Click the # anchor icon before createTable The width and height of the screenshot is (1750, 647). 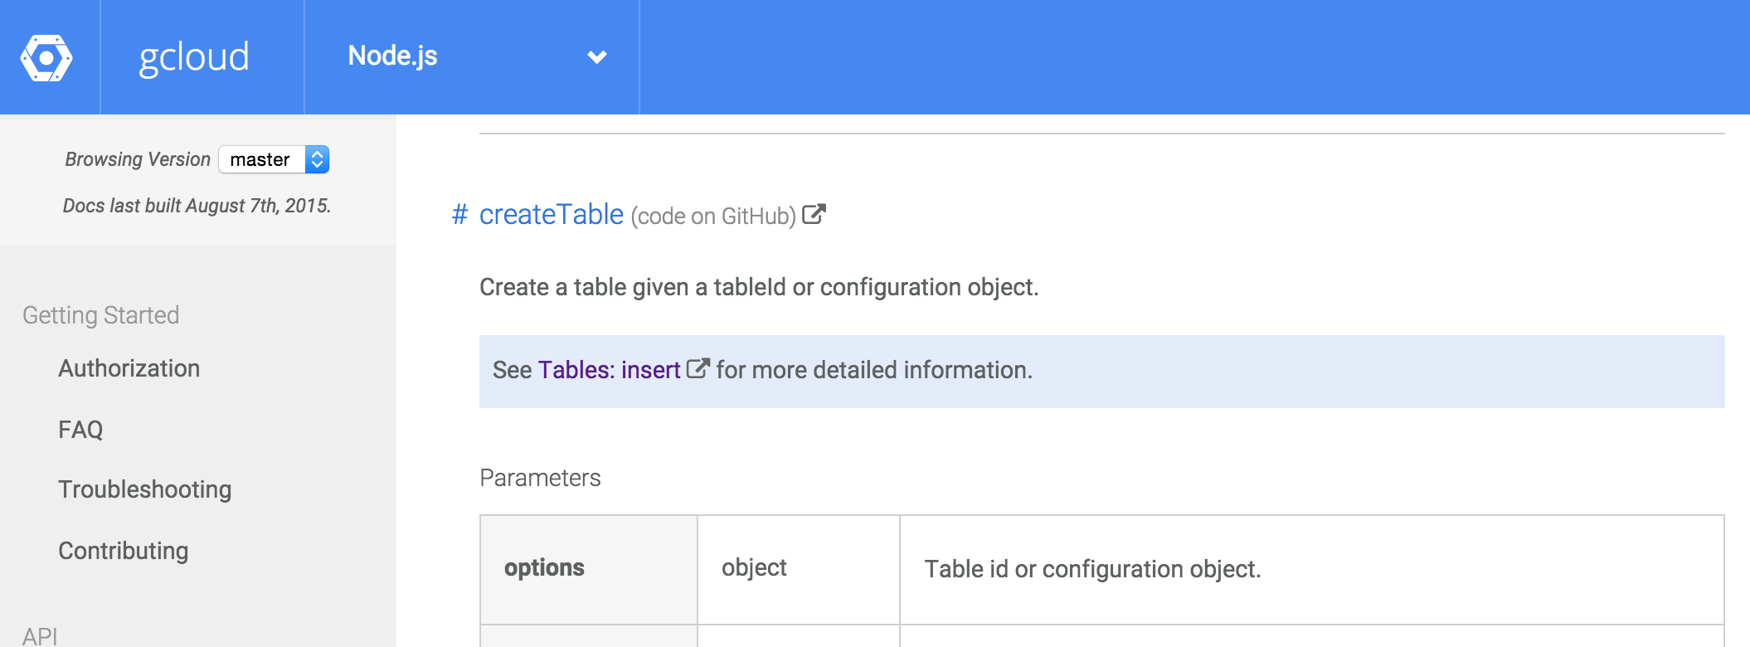(x=459, y=215)
